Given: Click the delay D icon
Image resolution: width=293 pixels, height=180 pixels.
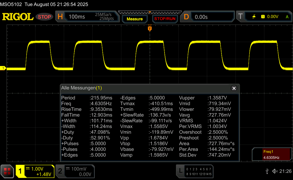Looking at the screenshot, I should [x=186, y=17].
